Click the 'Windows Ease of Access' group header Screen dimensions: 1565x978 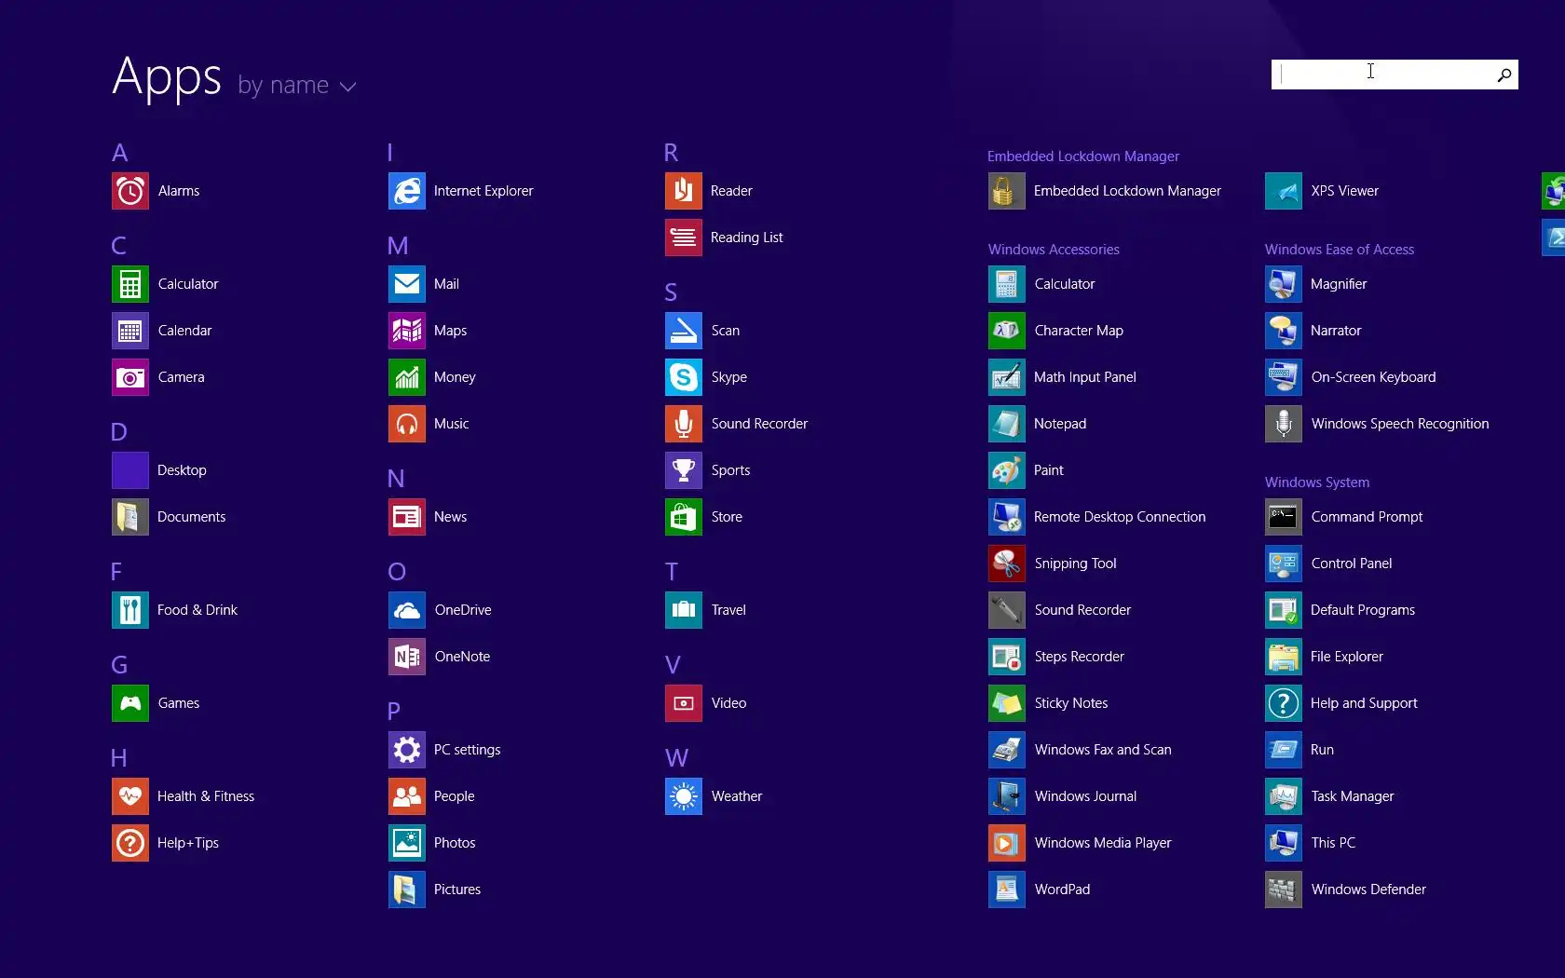point(1340,250)
